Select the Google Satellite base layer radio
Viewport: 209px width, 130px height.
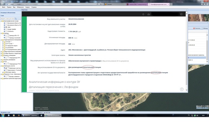point(6,29)
